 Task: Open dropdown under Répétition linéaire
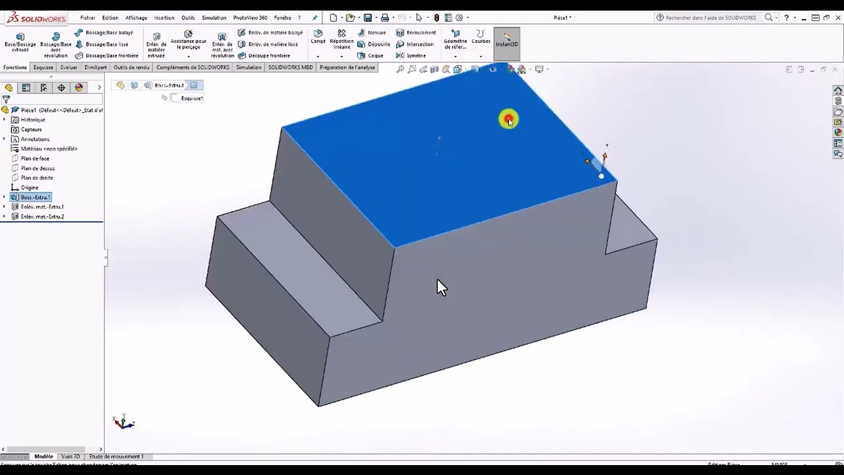342,56
